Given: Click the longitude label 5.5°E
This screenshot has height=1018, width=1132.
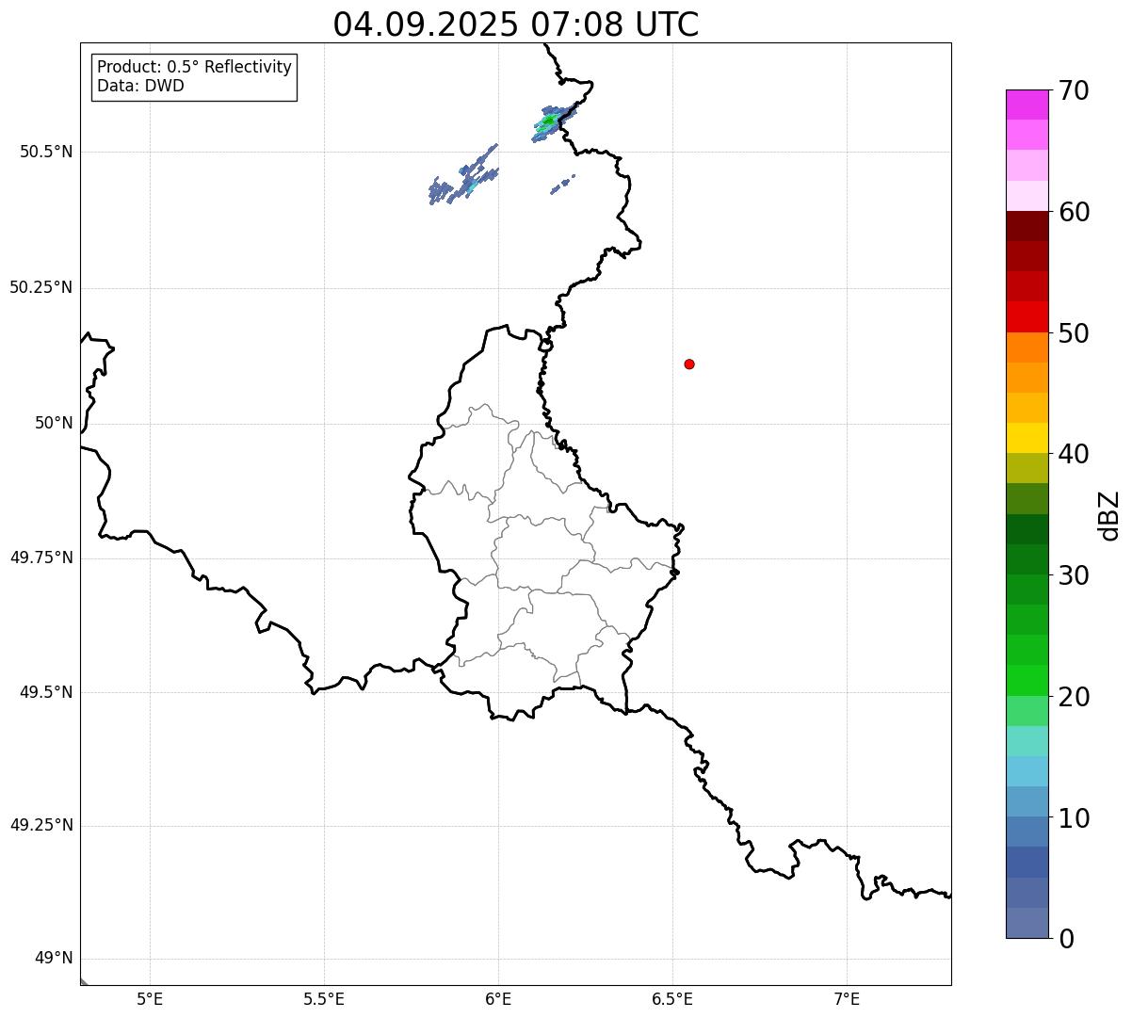Looking at the screenshot, I should tap(324, 999).
